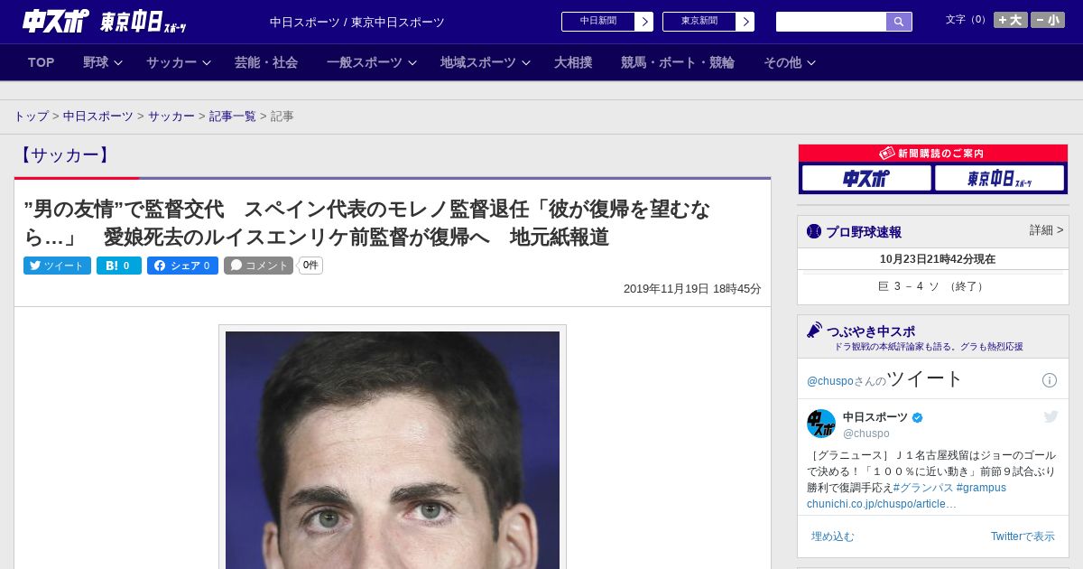This screenshot has height=569, width=1083.
Task: Open 東京中日スポーツ subscription banner button
Action: point(999,178)
